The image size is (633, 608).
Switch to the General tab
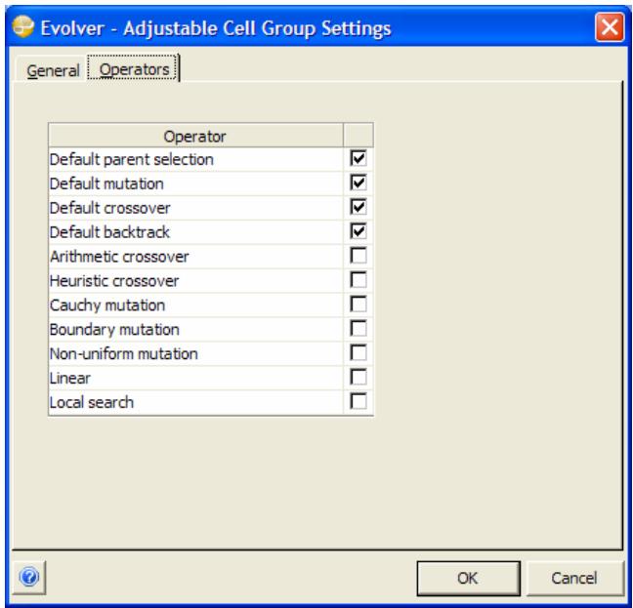[53, 71]
